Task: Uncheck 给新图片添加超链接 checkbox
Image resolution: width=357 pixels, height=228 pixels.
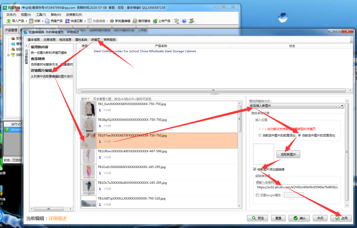Action: (255, 169)
